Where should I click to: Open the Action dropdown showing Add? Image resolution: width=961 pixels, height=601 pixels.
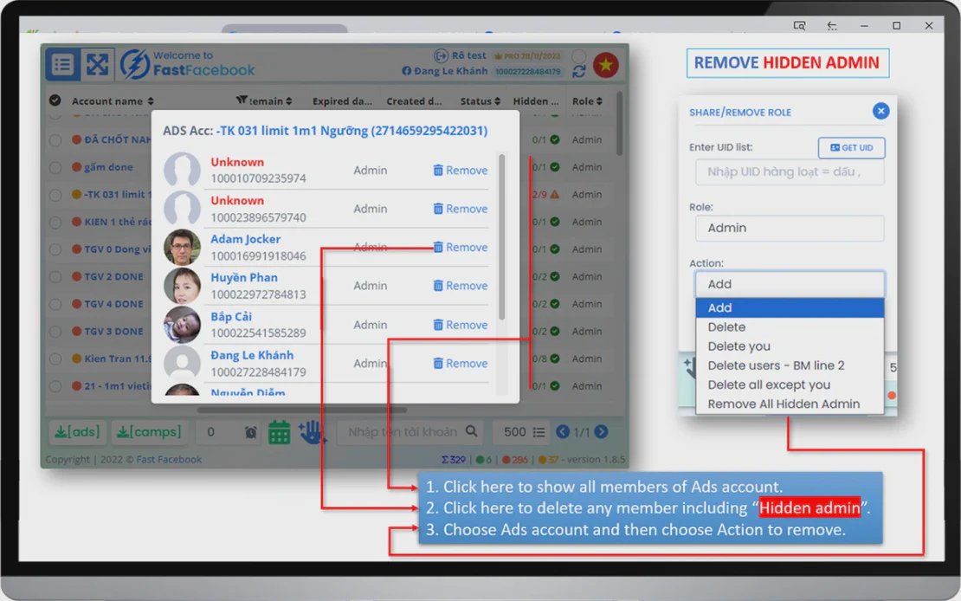(x=790, y=284)
